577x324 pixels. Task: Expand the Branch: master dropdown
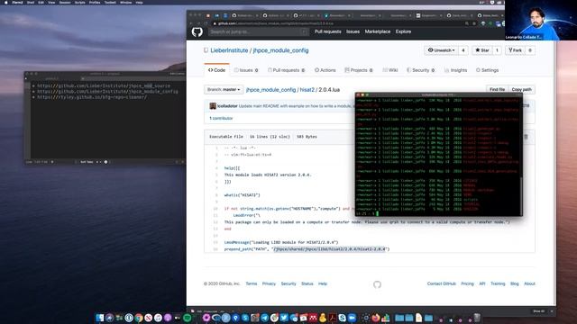click(224, 90)
